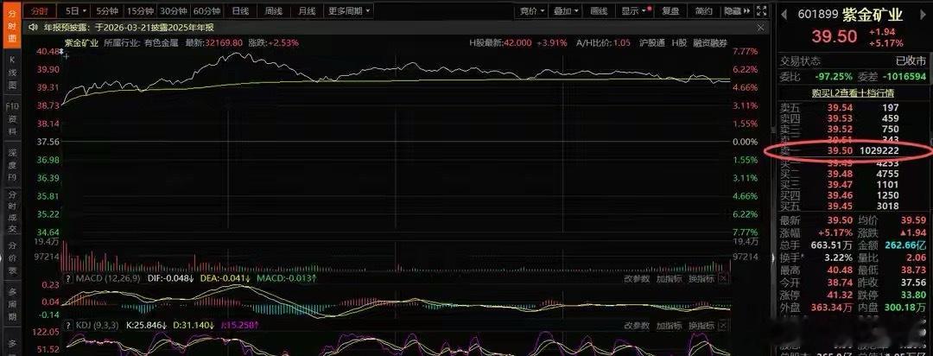Switch to 60分钟 period
This screenshot has height=356, width=933.
pos(207,10)
